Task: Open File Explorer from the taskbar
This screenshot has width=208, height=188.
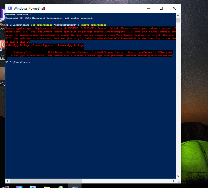Action: 47,187
